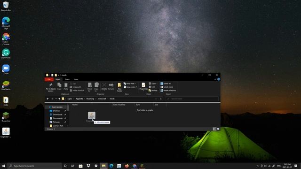
Task: Click Paste shortcut in the ribbon
Action: 77,91
